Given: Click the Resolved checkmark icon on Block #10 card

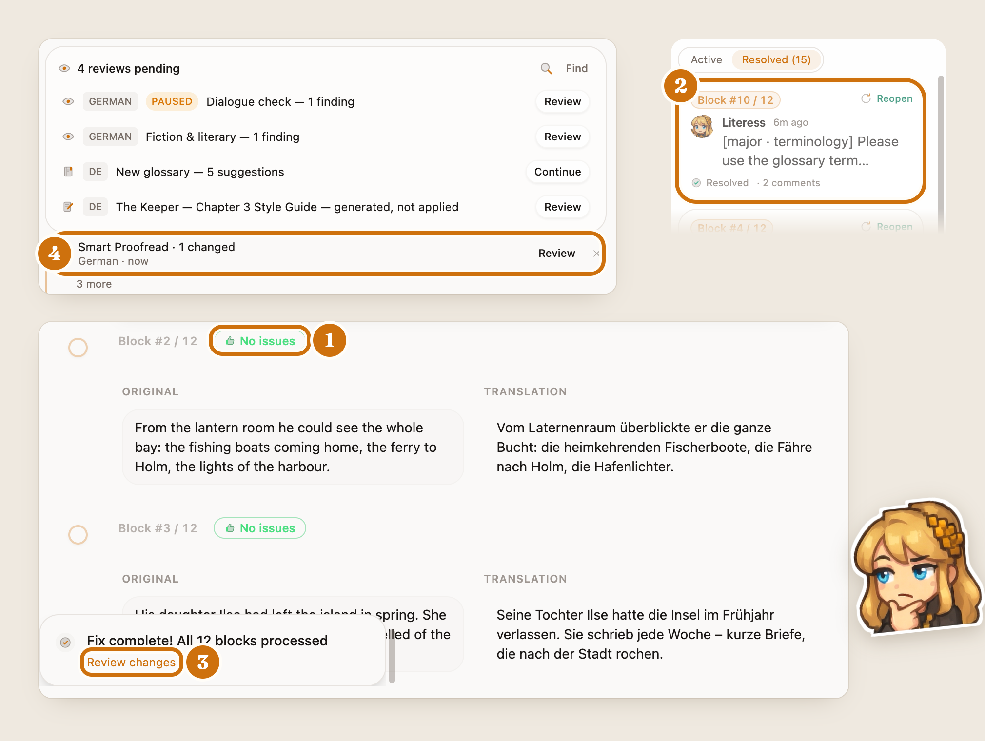Looking at the screenshot, I should pos(696,183).
